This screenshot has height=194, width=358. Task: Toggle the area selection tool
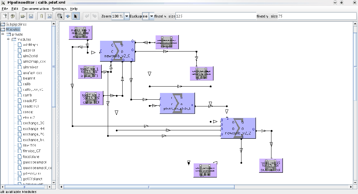(x=60, y=16)
